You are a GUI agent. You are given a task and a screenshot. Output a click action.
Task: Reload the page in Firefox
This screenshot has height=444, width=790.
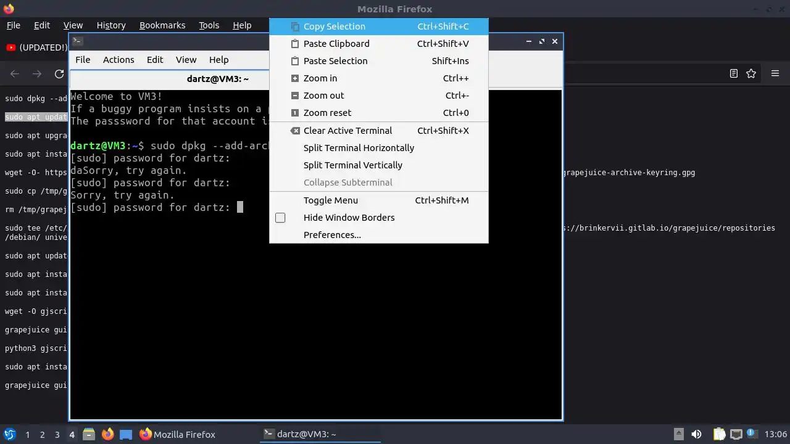coord(59,74)
